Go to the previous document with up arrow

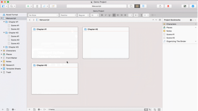pyautogui.click(x=153, y=20)
